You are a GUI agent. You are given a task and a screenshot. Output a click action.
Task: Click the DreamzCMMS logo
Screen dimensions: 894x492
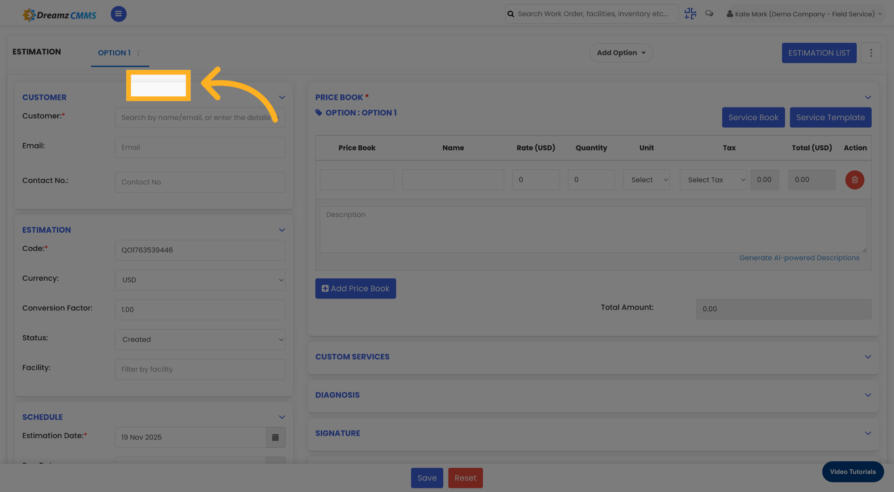59,14
